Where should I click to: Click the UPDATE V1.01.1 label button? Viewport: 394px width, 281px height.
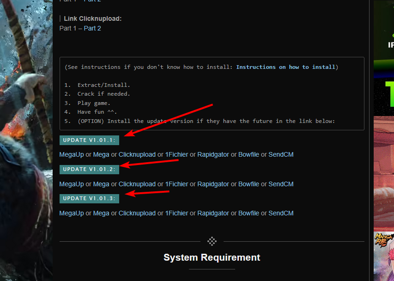pyautogui.click(x=89, y=140)
